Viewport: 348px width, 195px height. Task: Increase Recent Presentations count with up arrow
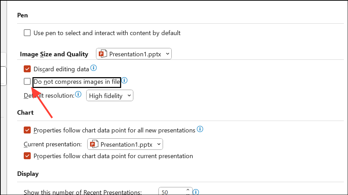[188, 190]
